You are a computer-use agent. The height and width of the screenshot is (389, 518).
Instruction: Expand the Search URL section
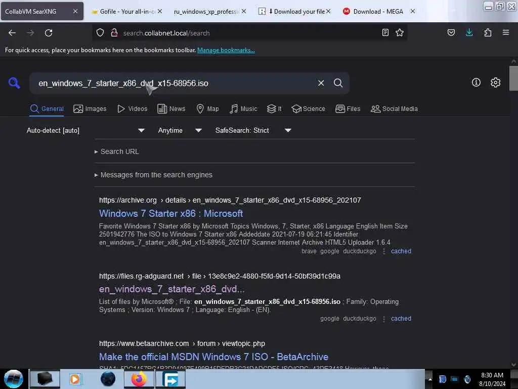coord(117,151)
